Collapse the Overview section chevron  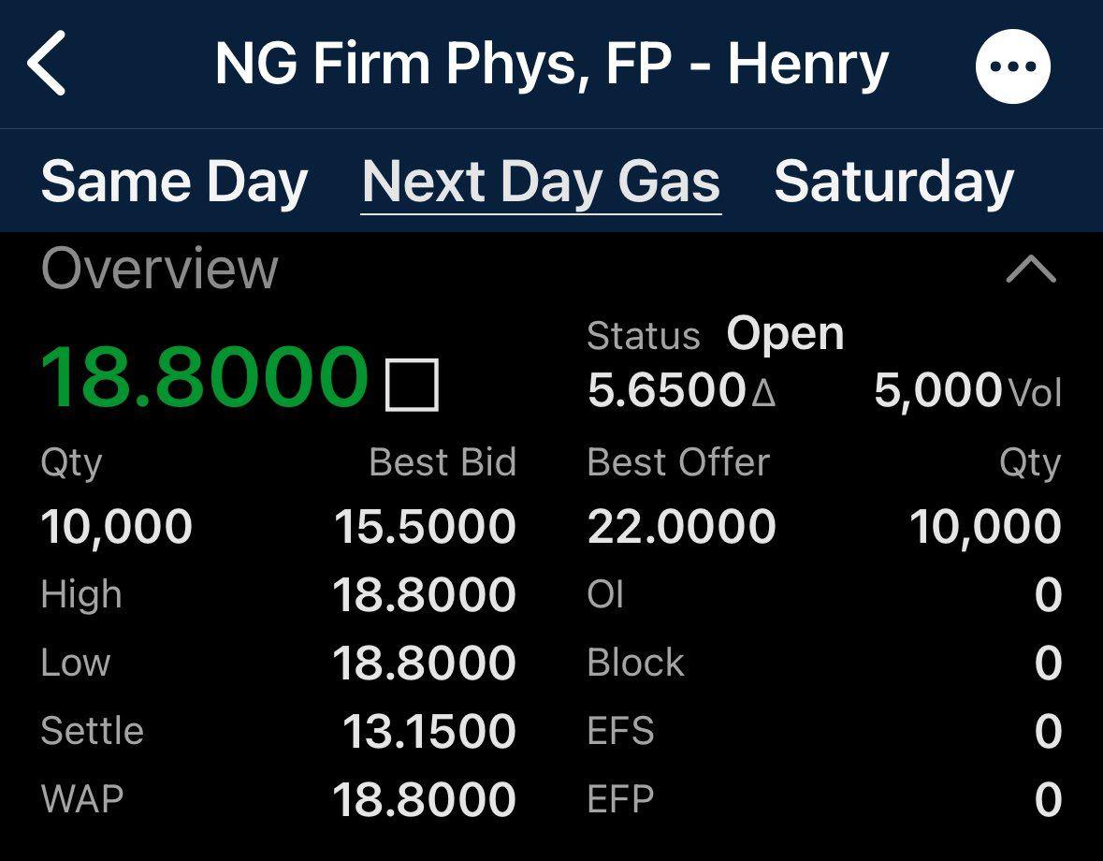click(x=1031, y=270)
